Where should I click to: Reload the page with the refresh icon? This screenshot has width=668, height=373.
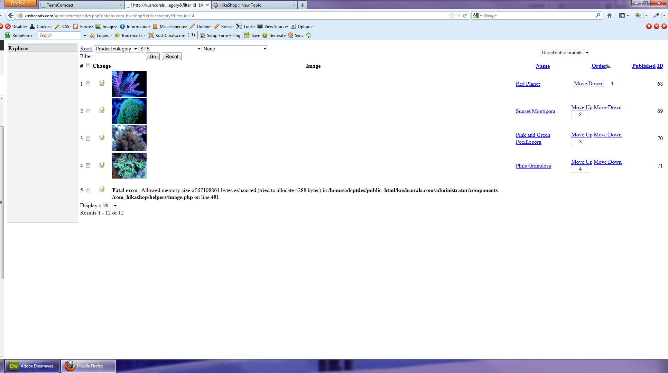pos(465,16)
